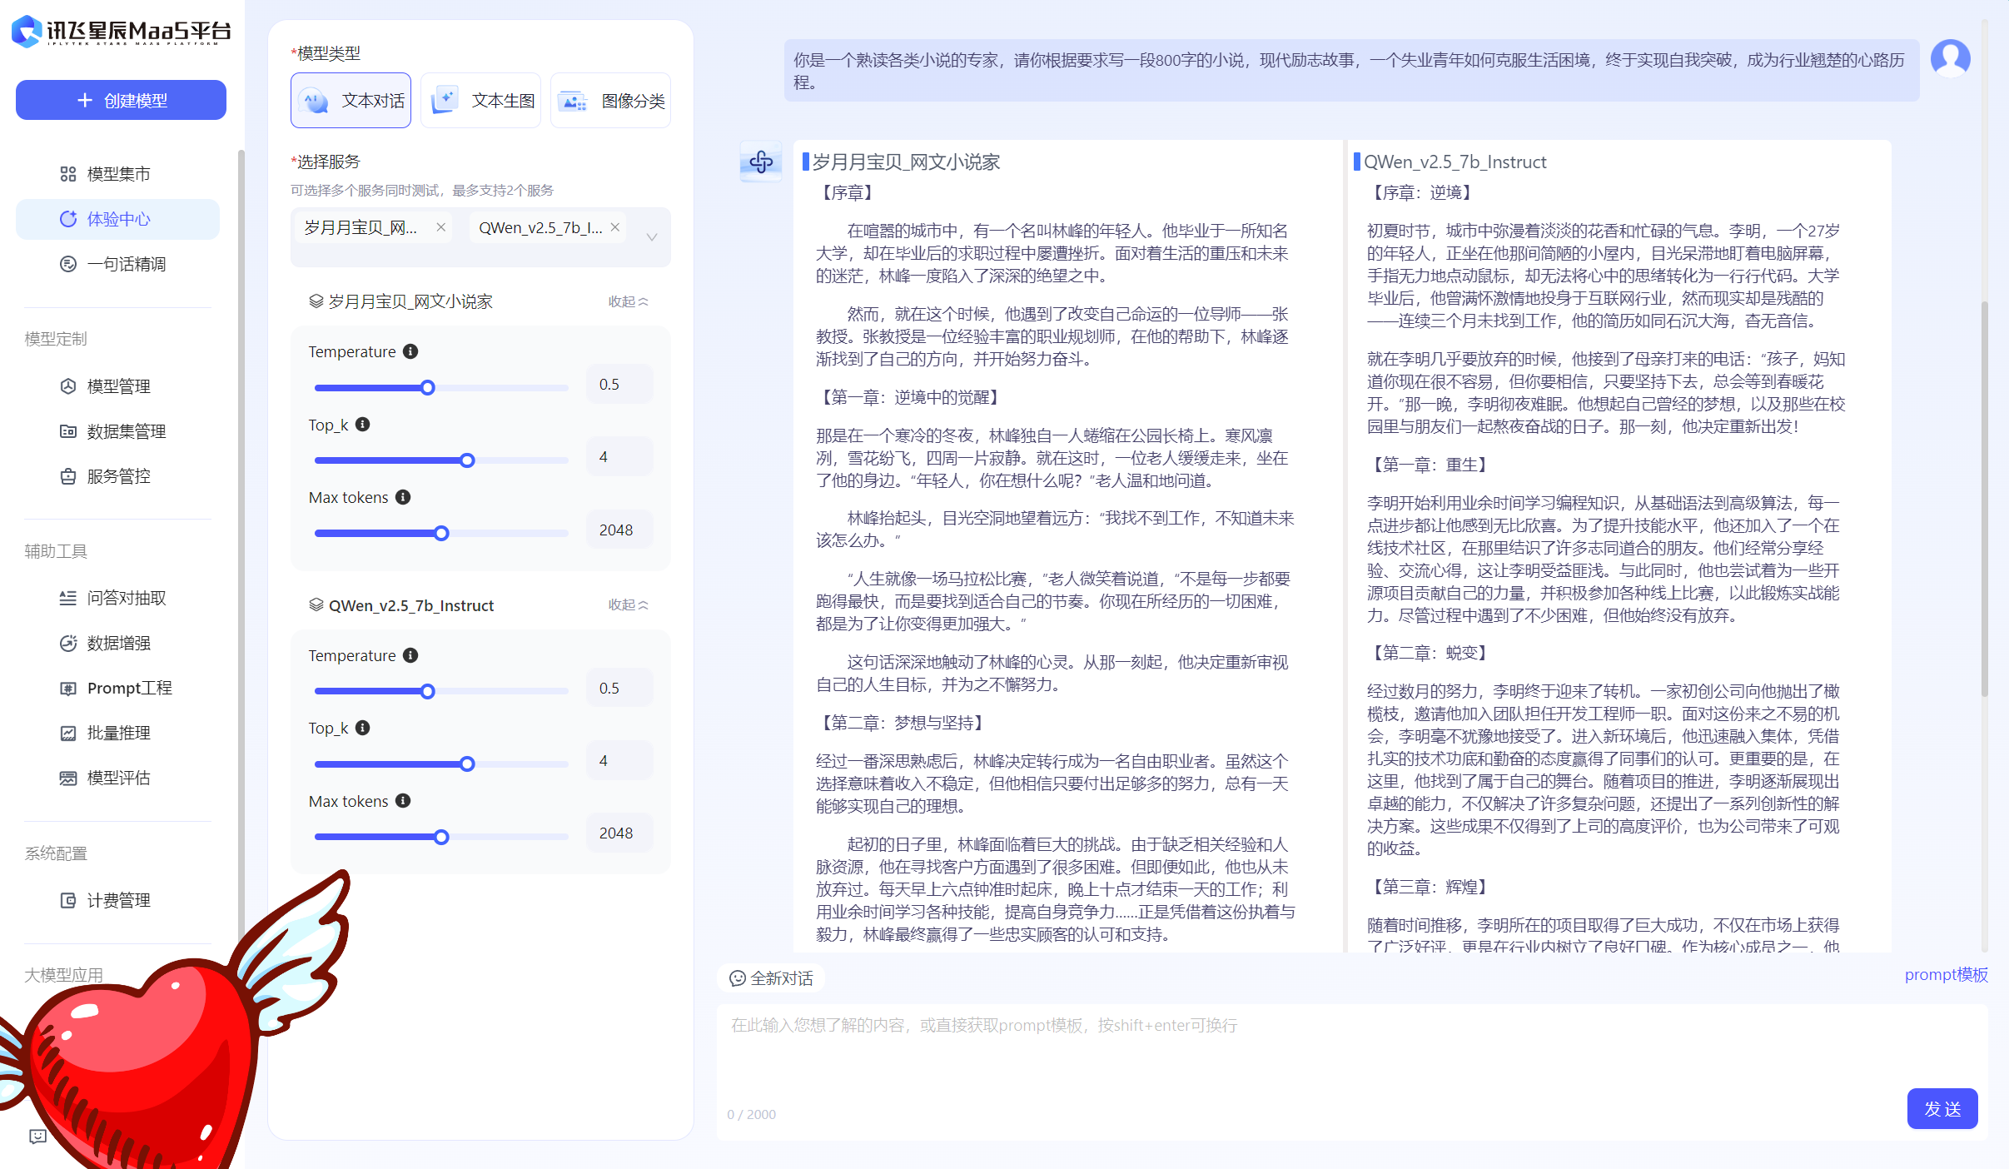Image resolution: width=2009 pixels, height=1169 pixels.
Task: Select the 图像分类 model type
Action: pyautogui.click(x=610, y=101)
